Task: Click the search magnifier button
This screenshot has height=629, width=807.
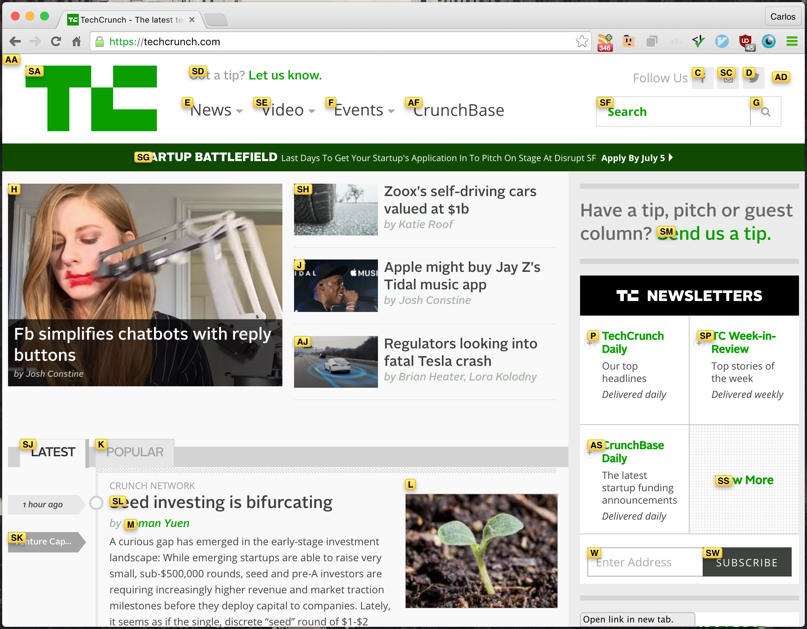Action: pyautogui.click(x=766, y=112)
